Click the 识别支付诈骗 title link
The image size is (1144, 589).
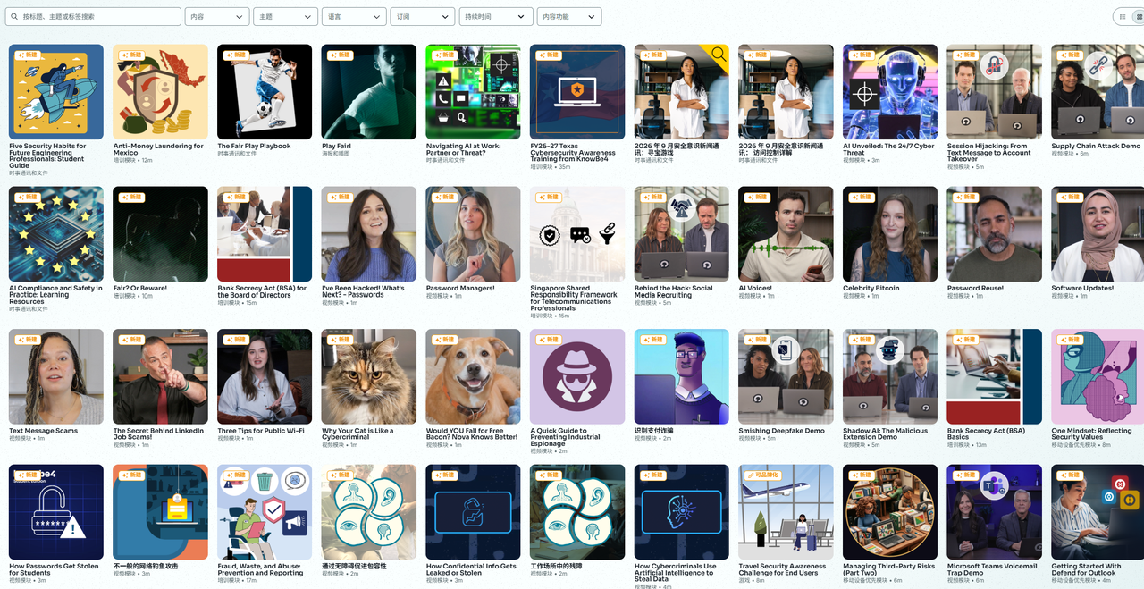[654, 431]
